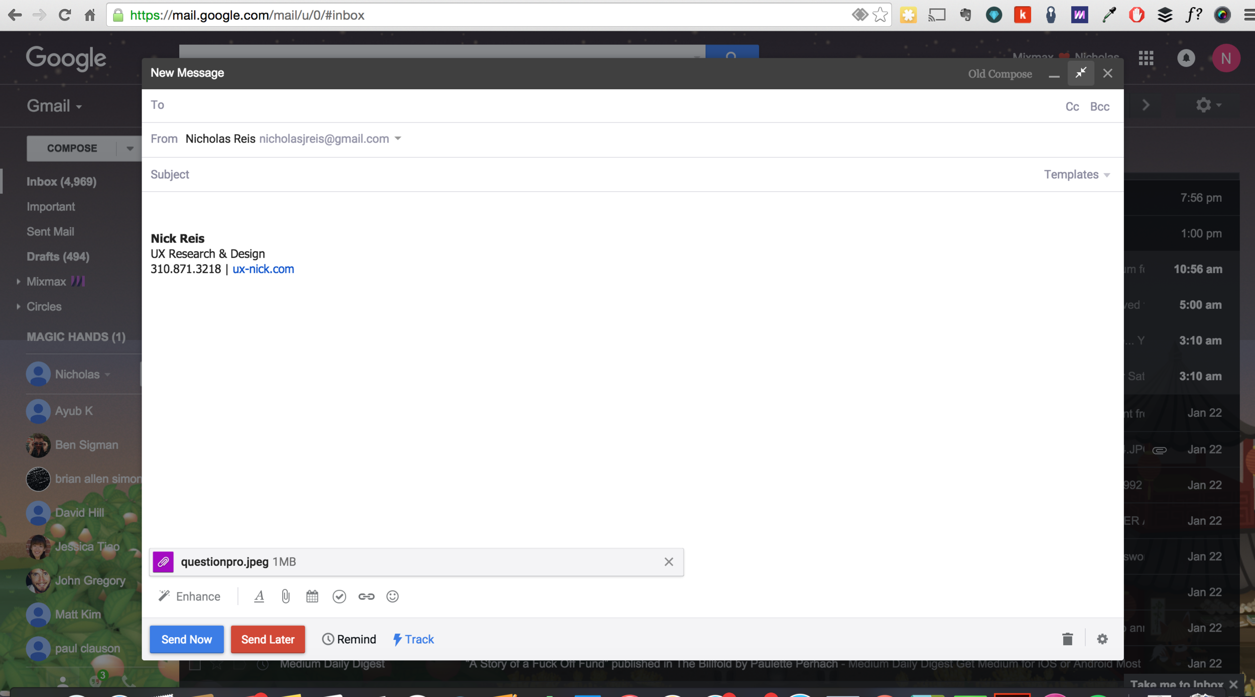Viewport: 1255px width, 697px height.
Task: Set a Remind option
Action: point(349,639)
